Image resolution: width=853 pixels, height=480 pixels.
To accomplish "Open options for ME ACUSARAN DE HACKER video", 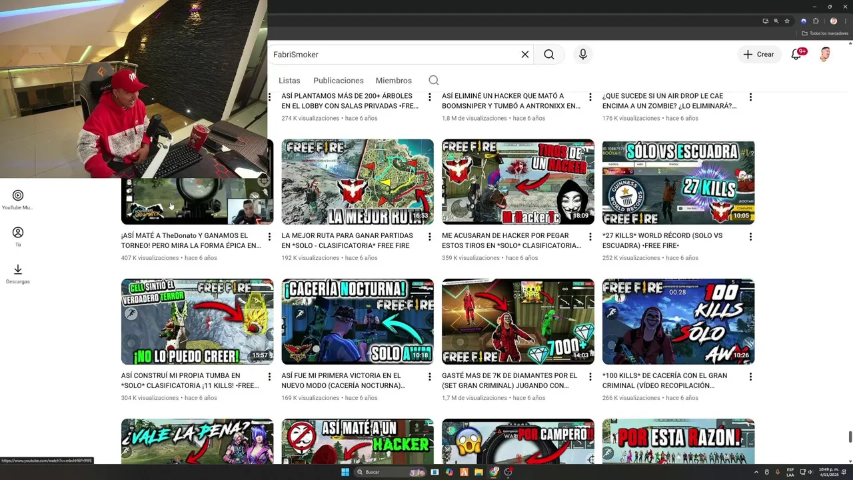I will pyautogui.click(x=590, y=237).
